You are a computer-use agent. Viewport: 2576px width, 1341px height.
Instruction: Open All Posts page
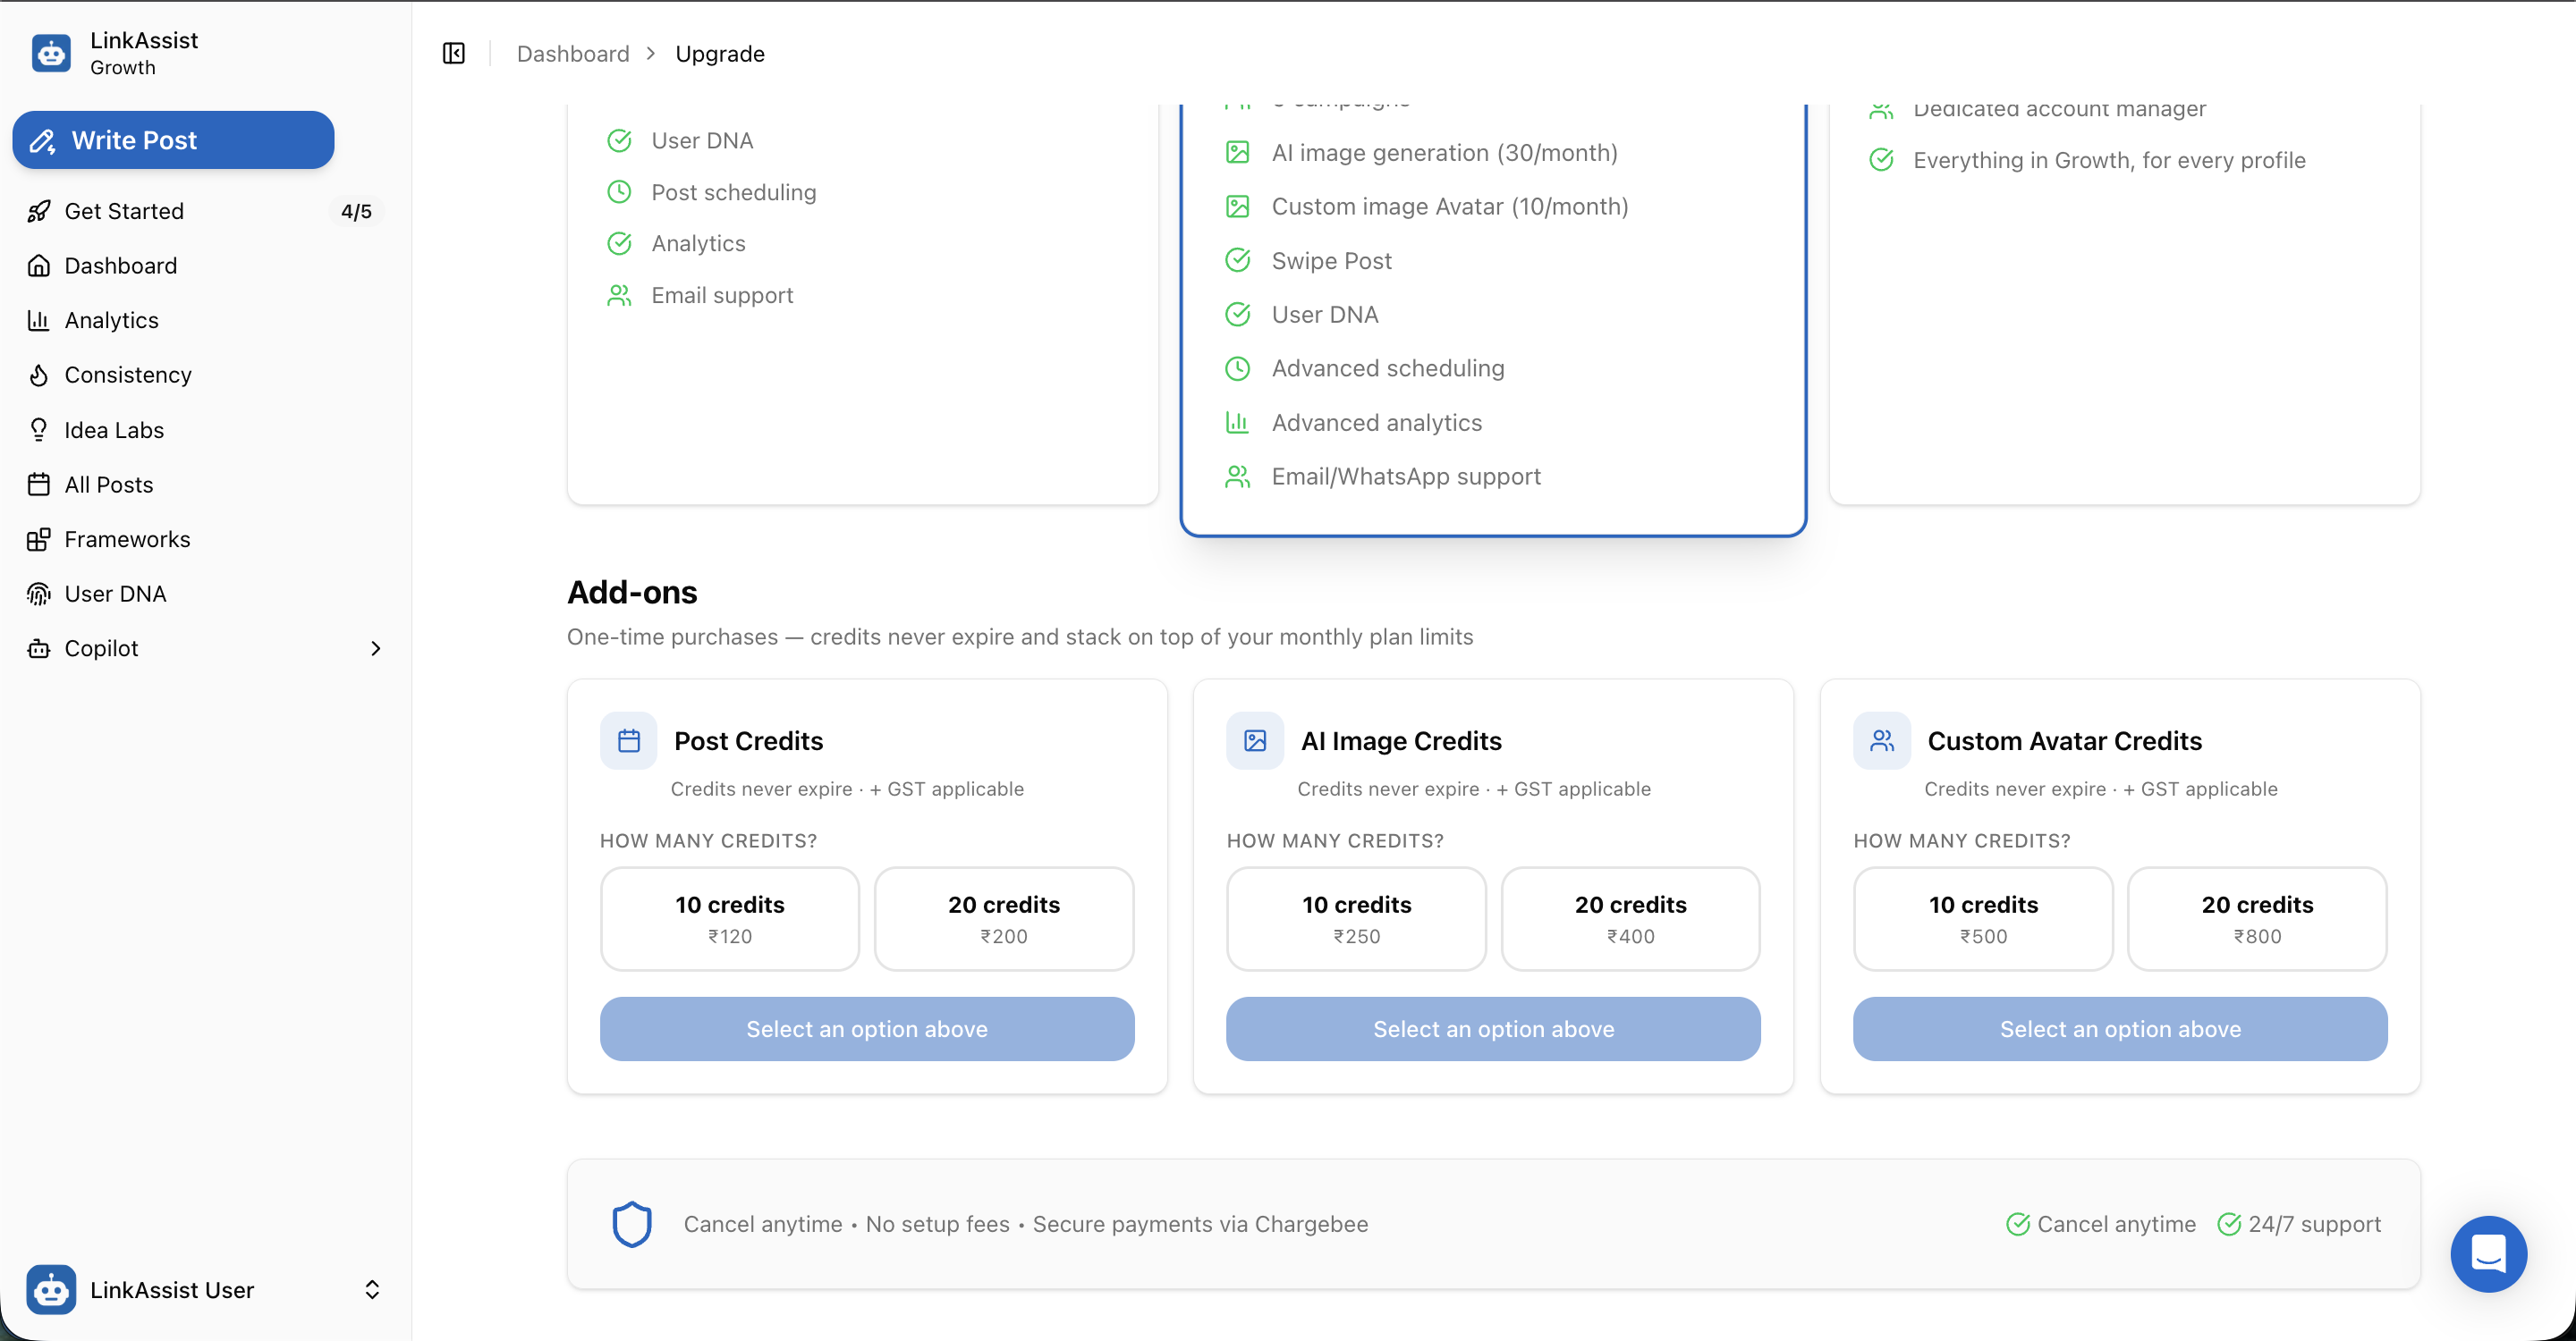(x=206, y=485)
